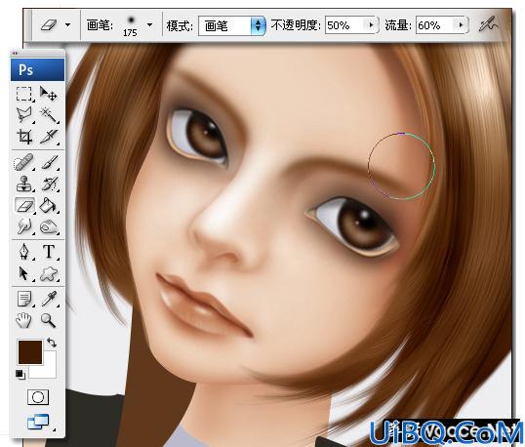Select the Magic Wand tool
525x447 pixels.
click(x=49, y=114)
